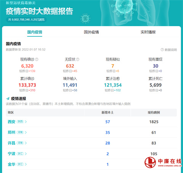The height and width of the screenshot is (173, 183).
Task: Click the 累计确诊 value 133,373
Action: click(x=27, y=85)
